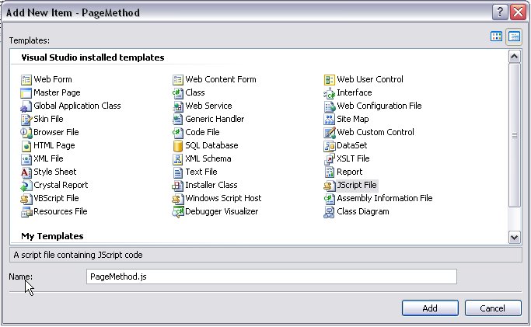Viewport: 531px width, 327px height.
Task: Pick the SQL Database template icon
Action: (178, 145)
